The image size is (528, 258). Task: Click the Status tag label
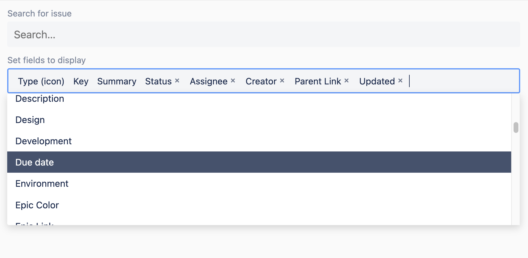pyautogui.click(x=158, y=81)
